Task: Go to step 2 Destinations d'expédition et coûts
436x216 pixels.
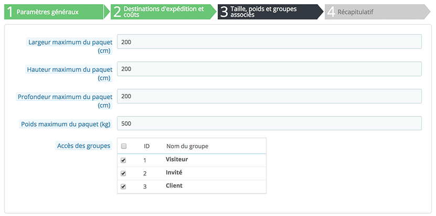Action: (x=160, y=12)
